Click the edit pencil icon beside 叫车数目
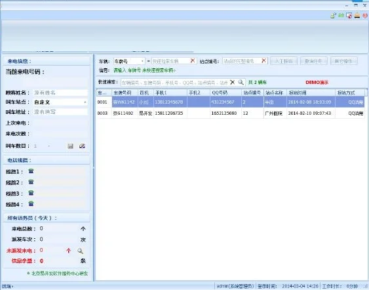This screenshot has width=369, height=290. pos(82,146)
